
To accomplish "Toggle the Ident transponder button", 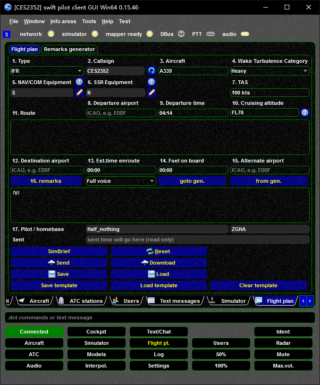I will (x=283, y=332).
